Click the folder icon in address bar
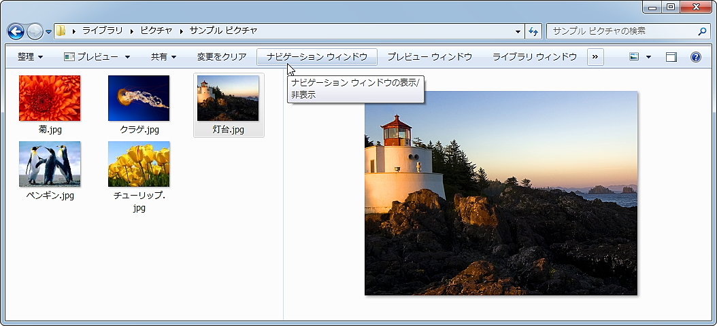 click(61, 31)
